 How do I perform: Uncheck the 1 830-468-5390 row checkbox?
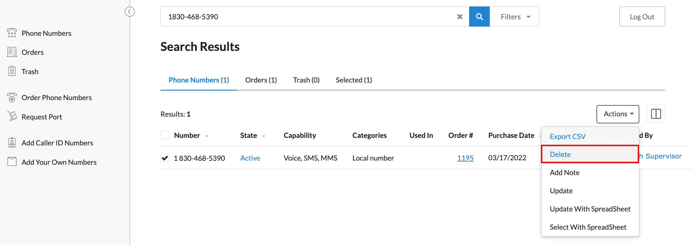[x=165, y=158]
